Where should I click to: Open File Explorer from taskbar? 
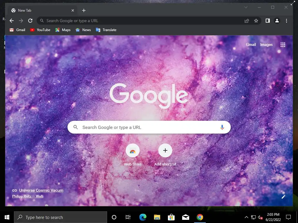pyautogui.click(x=157, y=217)
